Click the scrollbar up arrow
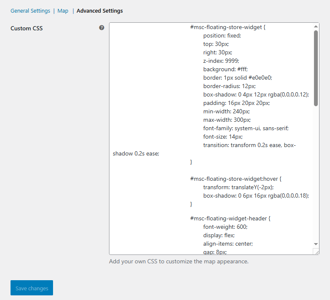The image size is (330, 300). 316,27
